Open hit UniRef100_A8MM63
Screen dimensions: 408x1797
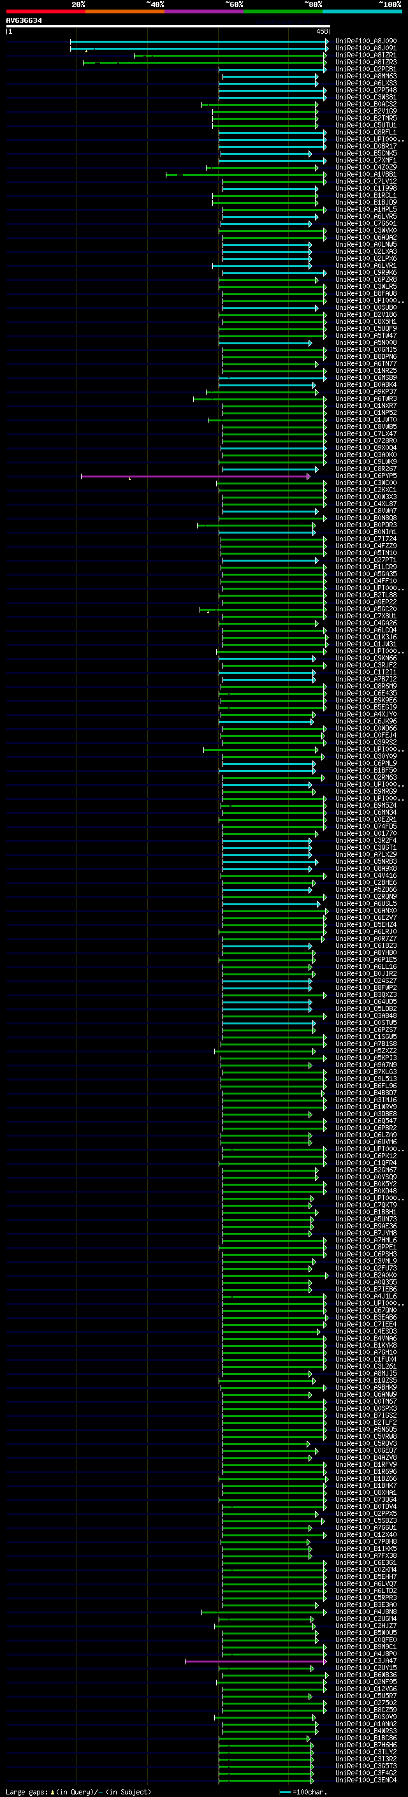click(365, 76)
